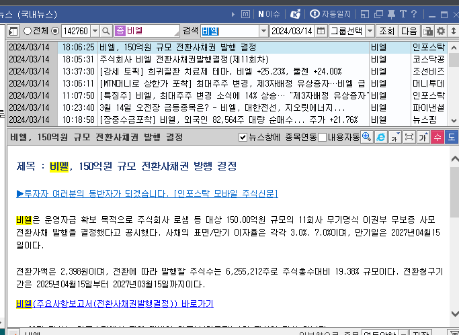Select news row 11:07:50 특징주 최대주주 변경
Screen dimensions: 459x335
click(227, 95)
